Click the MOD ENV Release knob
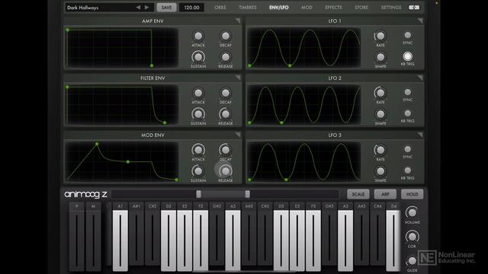Image resolution: width=488 pixels, height=274 pixels. pos(226,171)
